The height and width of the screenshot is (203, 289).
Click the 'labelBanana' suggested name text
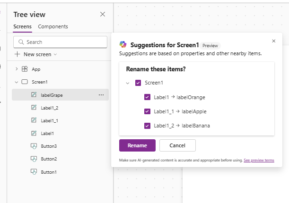196,126
